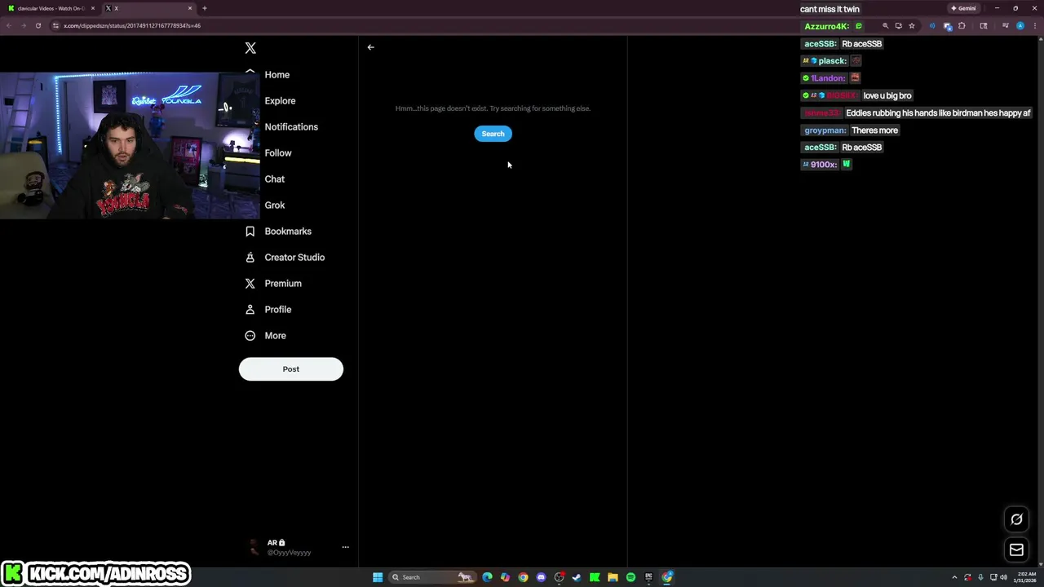Close the X browser tab
Image resolution: width=1044 pixels, height=587 pixels.
tap(190, 8)
